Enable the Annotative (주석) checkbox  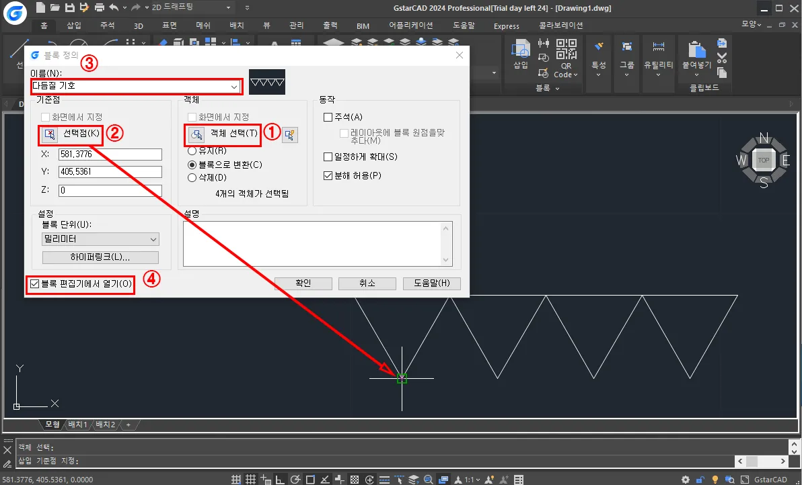pos(328,117)
